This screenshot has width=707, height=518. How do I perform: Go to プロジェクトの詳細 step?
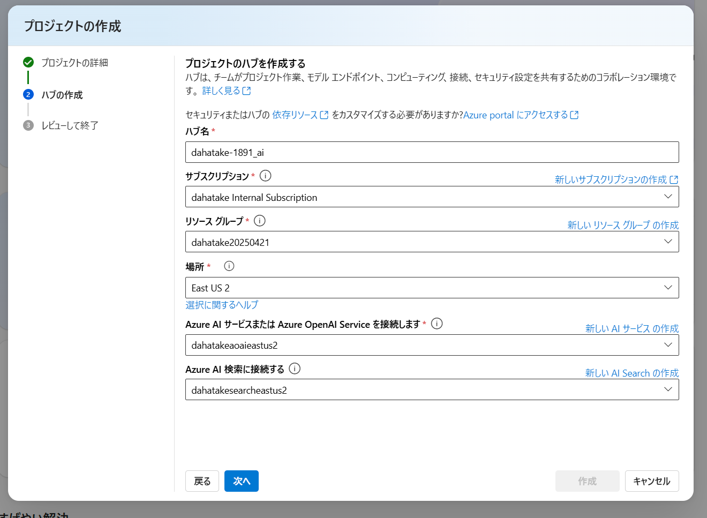(74, 63)
